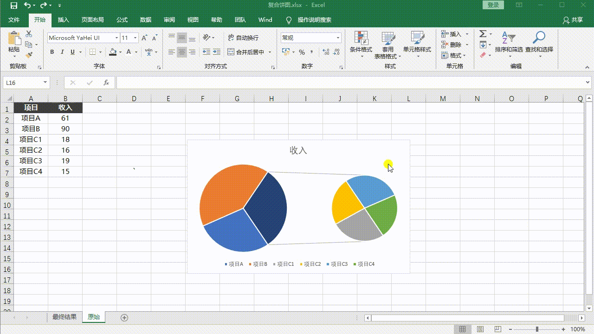Click the Share (共享) button
Viewport: 594px width, 334px height.
coord(573,20)
